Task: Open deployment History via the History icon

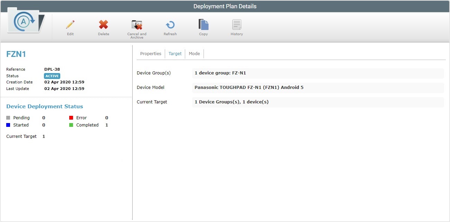Action: click(236, 25)
